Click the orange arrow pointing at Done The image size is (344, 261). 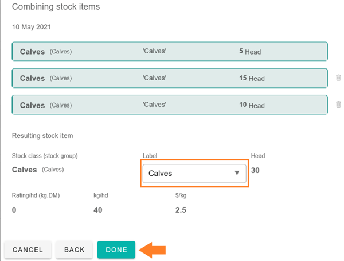pyautogui.click(x=153, y=250)
